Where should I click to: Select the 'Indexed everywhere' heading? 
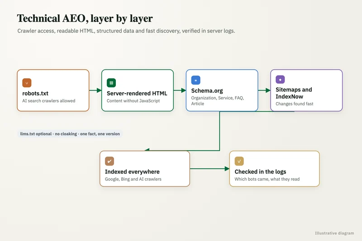pos(132,172)
